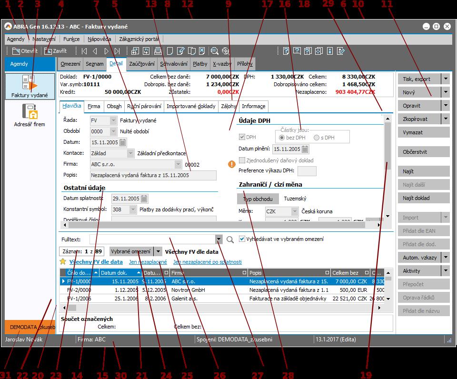Image resolution: width=457 pixels, height=379 pixels.
Task: Click the delete document X icon
Action: (x=202, y=51)
